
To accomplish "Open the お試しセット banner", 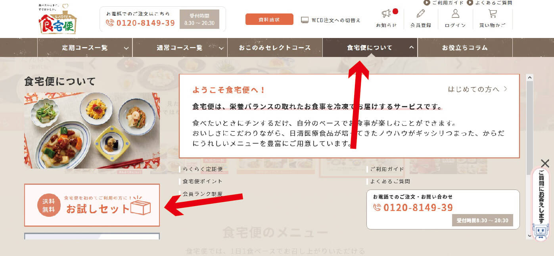I will pyautogui.click(x=92, y=205).
